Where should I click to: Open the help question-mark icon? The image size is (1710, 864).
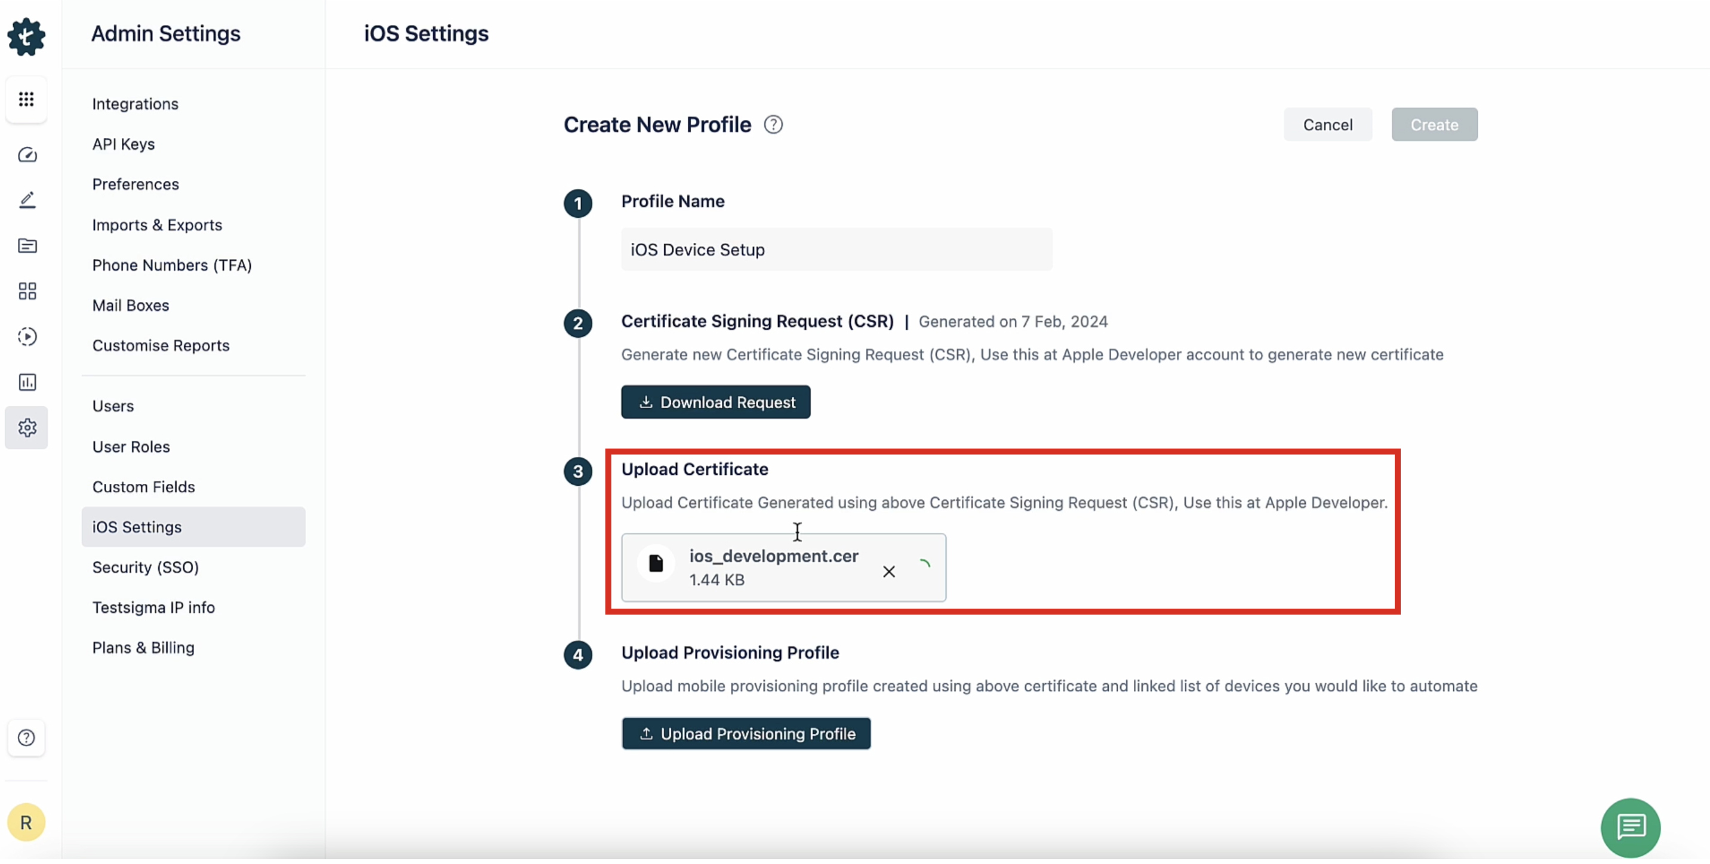(26, 738)
